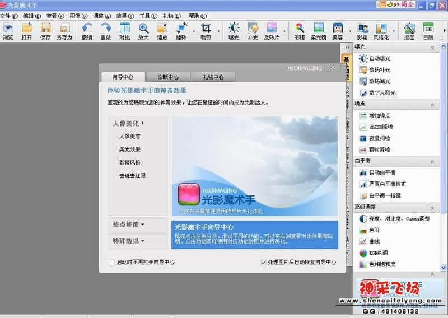448x318 pixels.
Task: Choose 柔光效果 in the wizard list
Action: (130, 149)
